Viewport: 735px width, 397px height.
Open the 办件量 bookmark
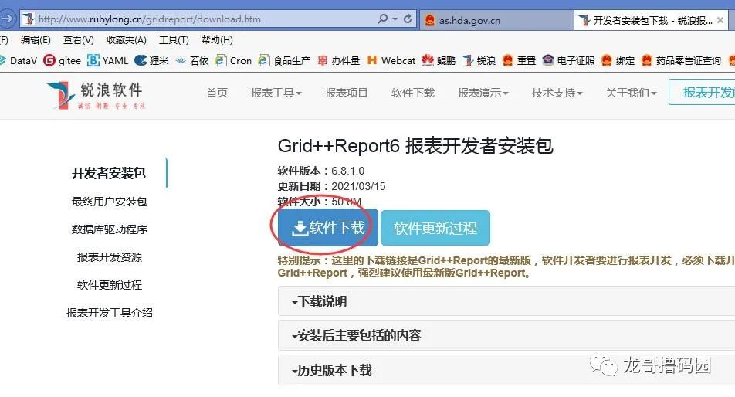tap(339, 60)
